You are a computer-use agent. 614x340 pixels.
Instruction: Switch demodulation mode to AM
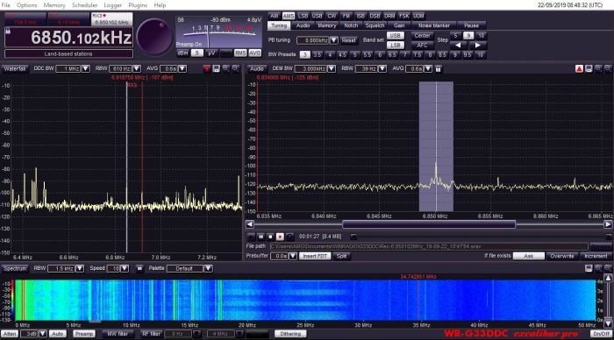274,16
